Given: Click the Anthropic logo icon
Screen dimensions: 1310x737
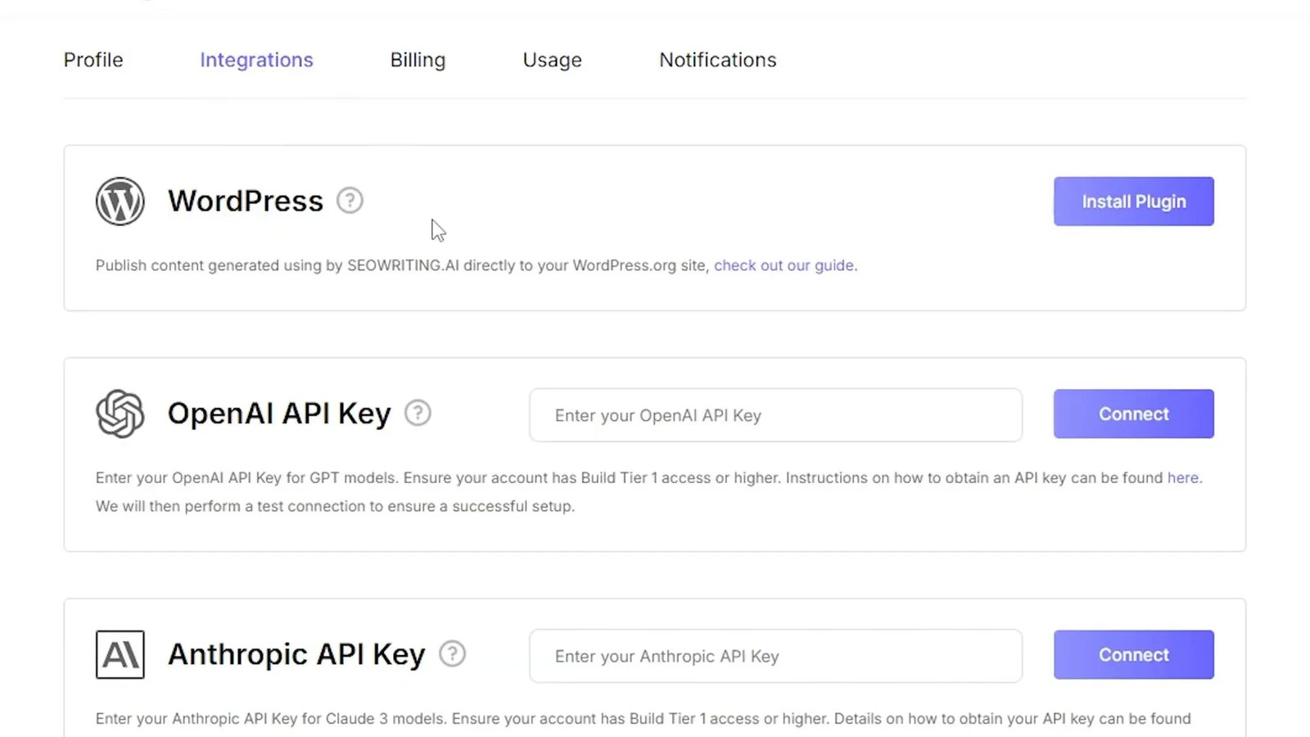Looking at the screenshot, I should pyautogui.click(x=120, y=654).
